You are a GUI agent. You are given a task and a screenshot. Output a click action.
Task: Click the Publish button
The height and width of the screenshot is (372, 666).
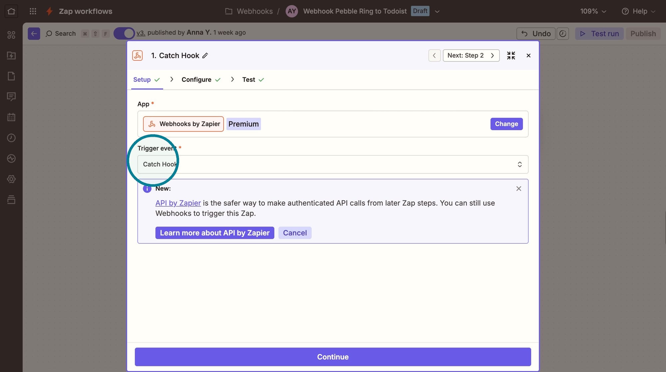(x=643, y=34)
